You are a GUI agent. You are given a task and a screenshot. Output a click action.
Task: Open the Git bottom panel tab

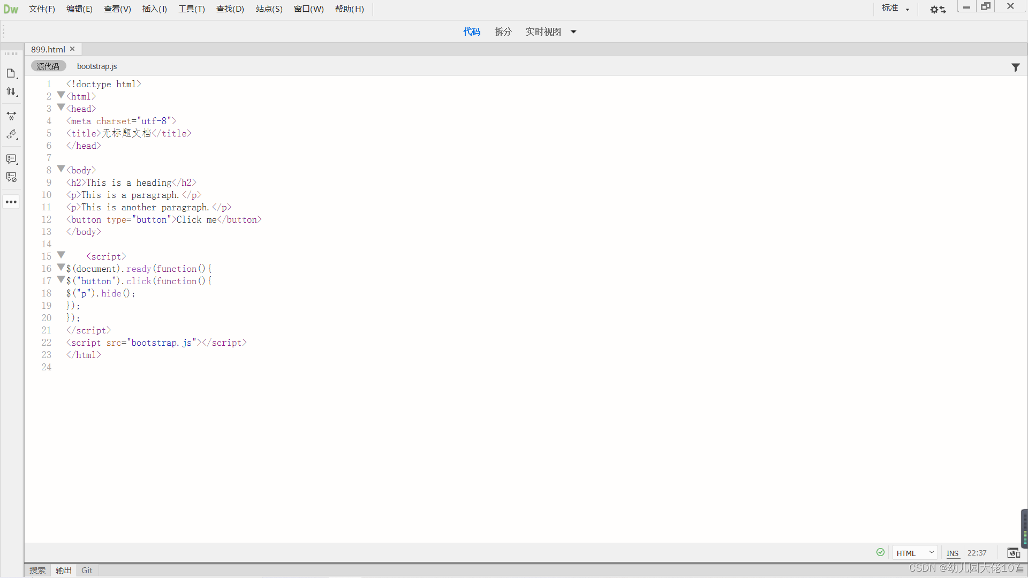87,570
